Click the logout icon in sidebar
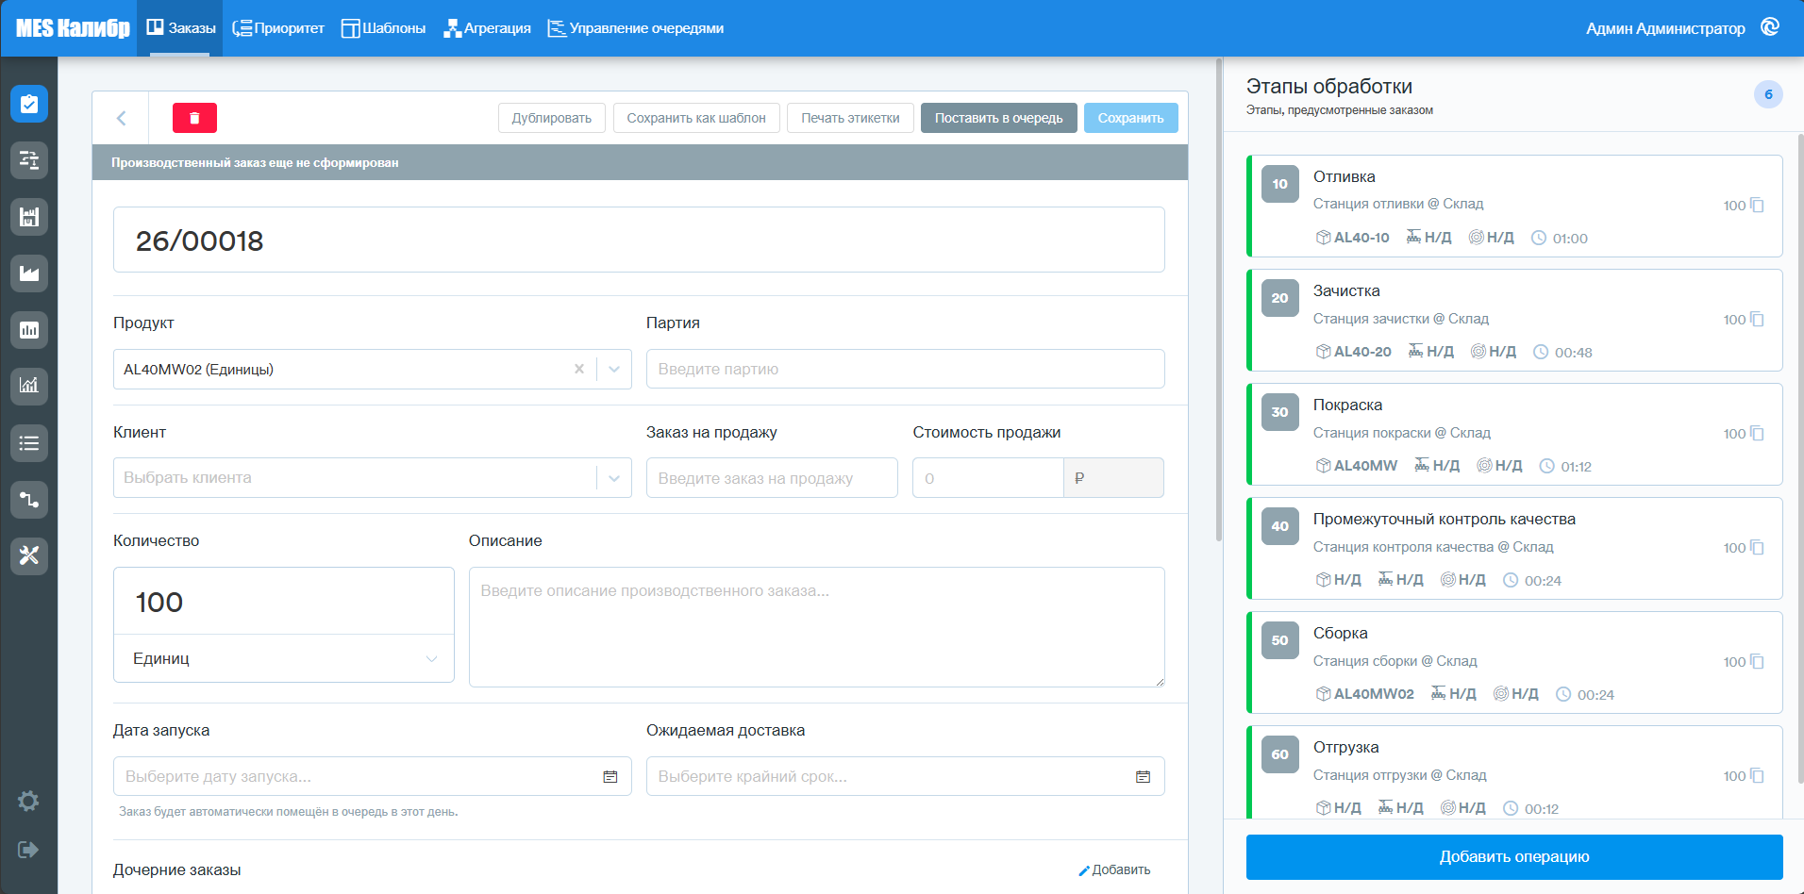Viewport: 1804px width, 894px height. click(28, 850)
